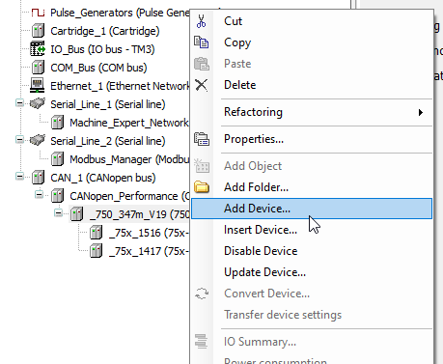
Task: Collapse the CAN_1 CANopen bus node
Action: [20, 177]
